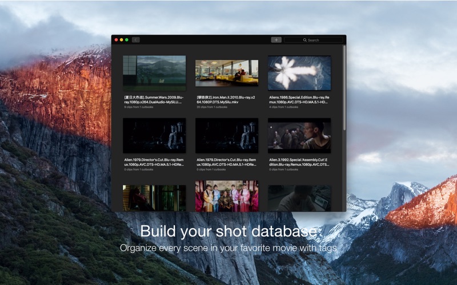Open the Alien.3.1992 Assembly Cut thumbnail
The width and height of the screenshot is (457, 285).
tap(299, 136)
